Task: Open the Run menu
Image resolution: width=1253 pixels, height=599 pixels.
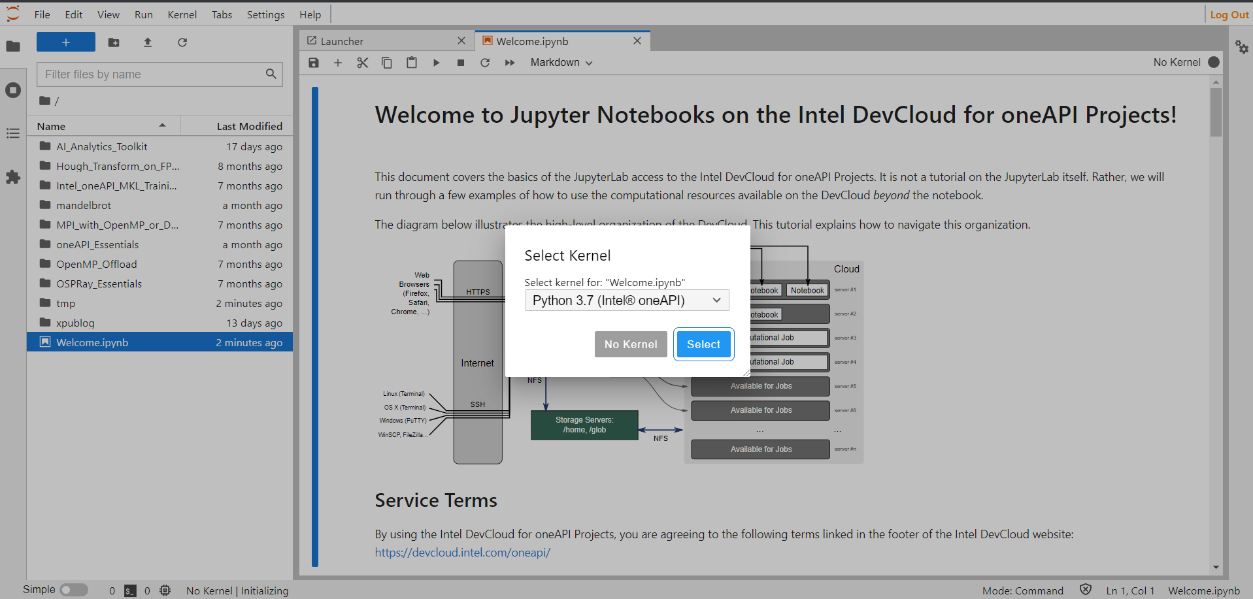Action: [144, 14]
